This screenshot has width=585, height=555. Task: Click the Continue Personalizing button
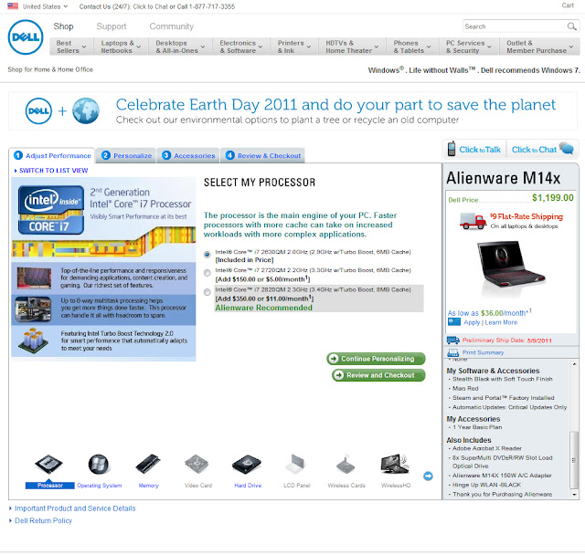coord(376,359)
